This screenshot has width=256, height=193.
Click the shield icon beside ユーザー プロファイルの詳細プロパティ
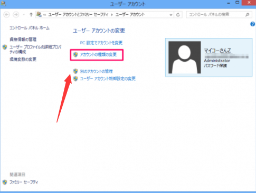point(5,47)
